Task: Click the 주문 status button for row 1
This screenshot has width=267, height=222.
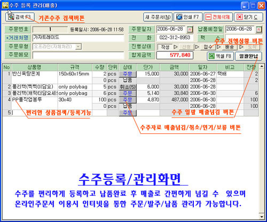Action: (x=128, y=74)
